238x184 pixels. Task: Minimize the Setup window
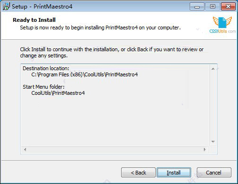coord(197,7)
